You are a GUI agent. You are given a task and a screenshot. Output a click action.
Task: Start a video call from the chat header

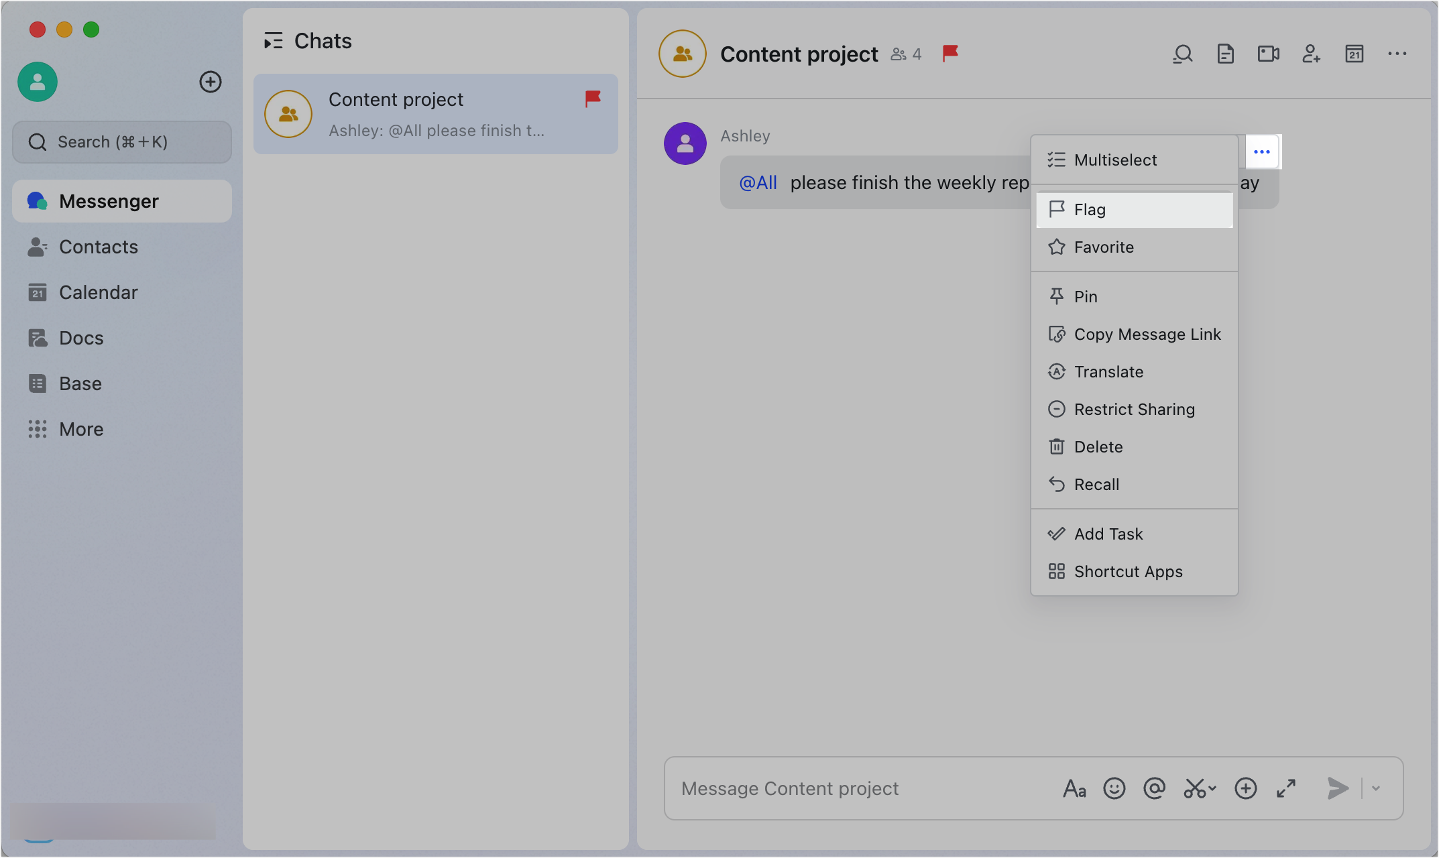point(1269,54)
